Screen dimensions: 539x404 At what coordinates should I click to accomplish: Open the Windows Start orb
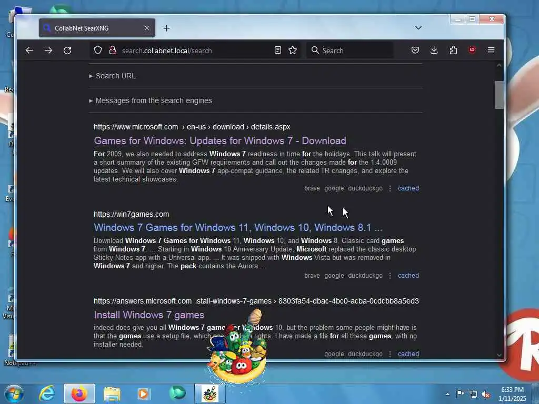click(x=14, y=393)
